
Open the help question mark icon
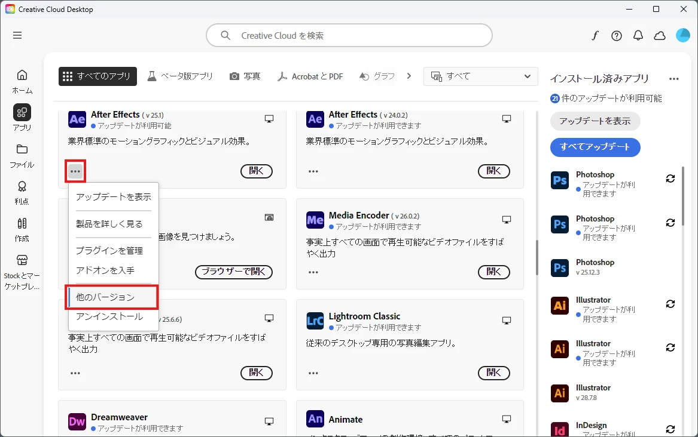pos(617,36)
